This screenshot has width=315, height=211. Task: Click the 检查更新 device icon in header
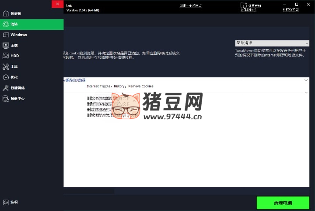(x=243, y=6)
